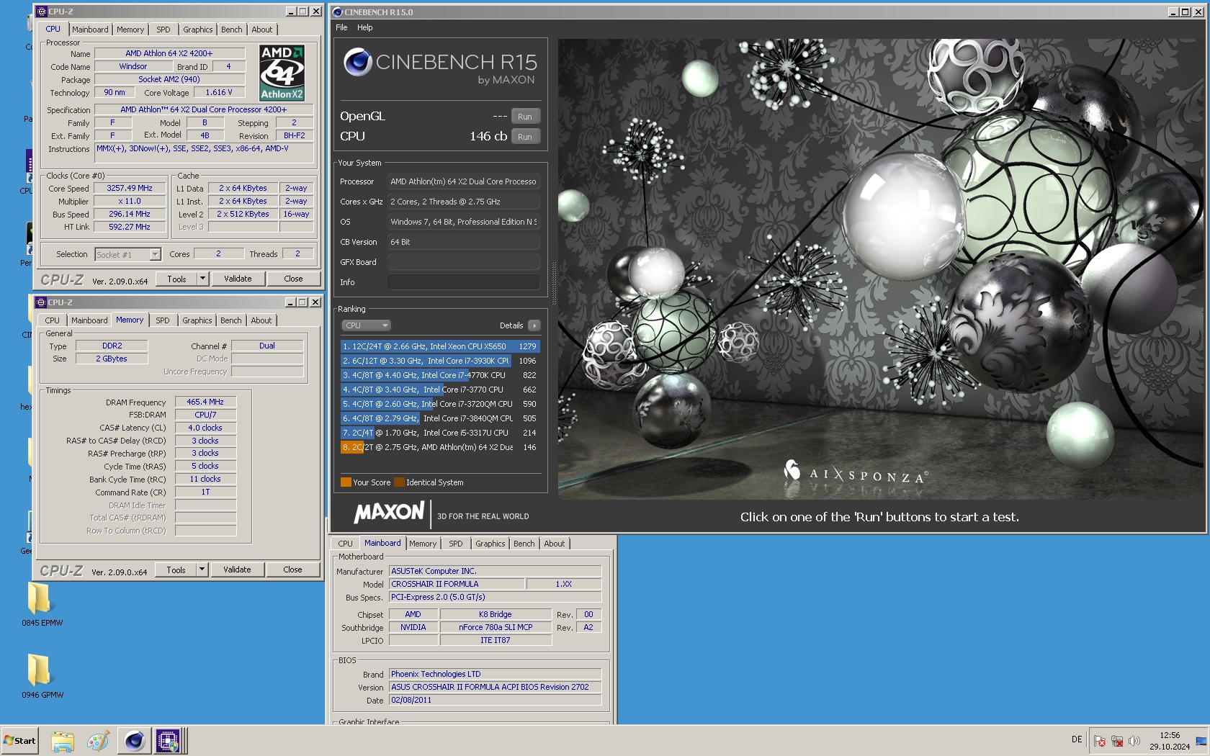
Task: Open the Help menu in Cinebench
Action: (365, 27)
